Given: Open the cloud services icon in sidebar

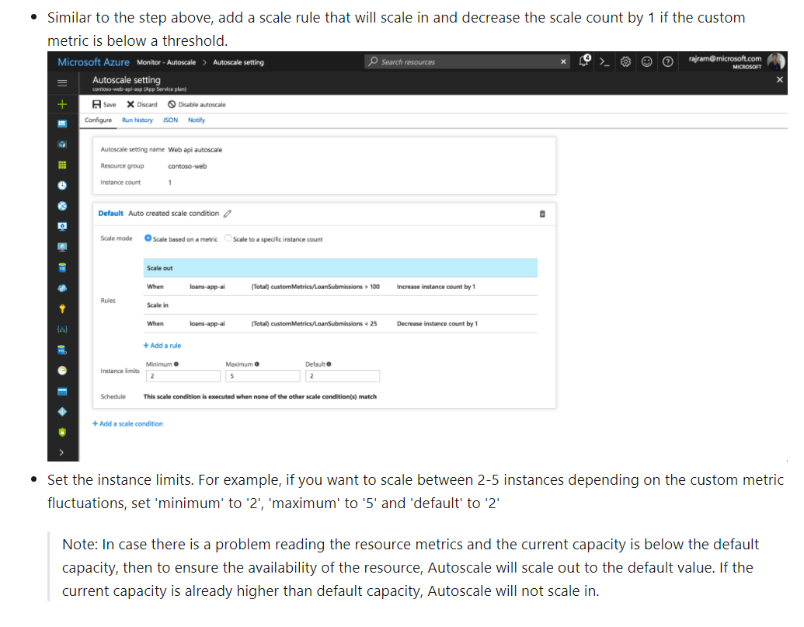Looking at the screenshot, I should point(62,288).
